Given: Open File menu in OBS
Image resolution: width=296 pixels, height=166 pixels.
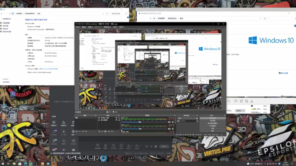Looking at the screenshot, I should (78, 27).
